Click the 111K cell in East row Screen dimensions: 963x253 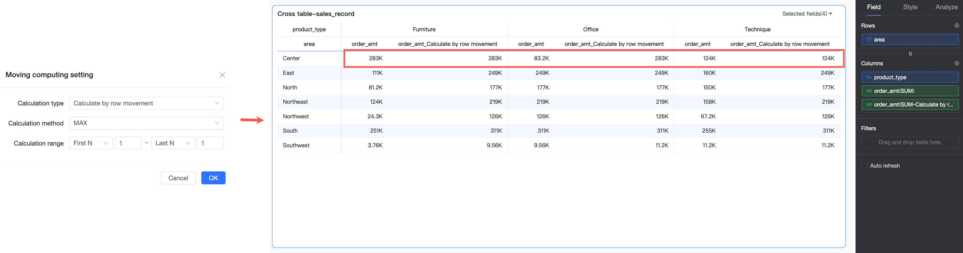click(377, 73)
